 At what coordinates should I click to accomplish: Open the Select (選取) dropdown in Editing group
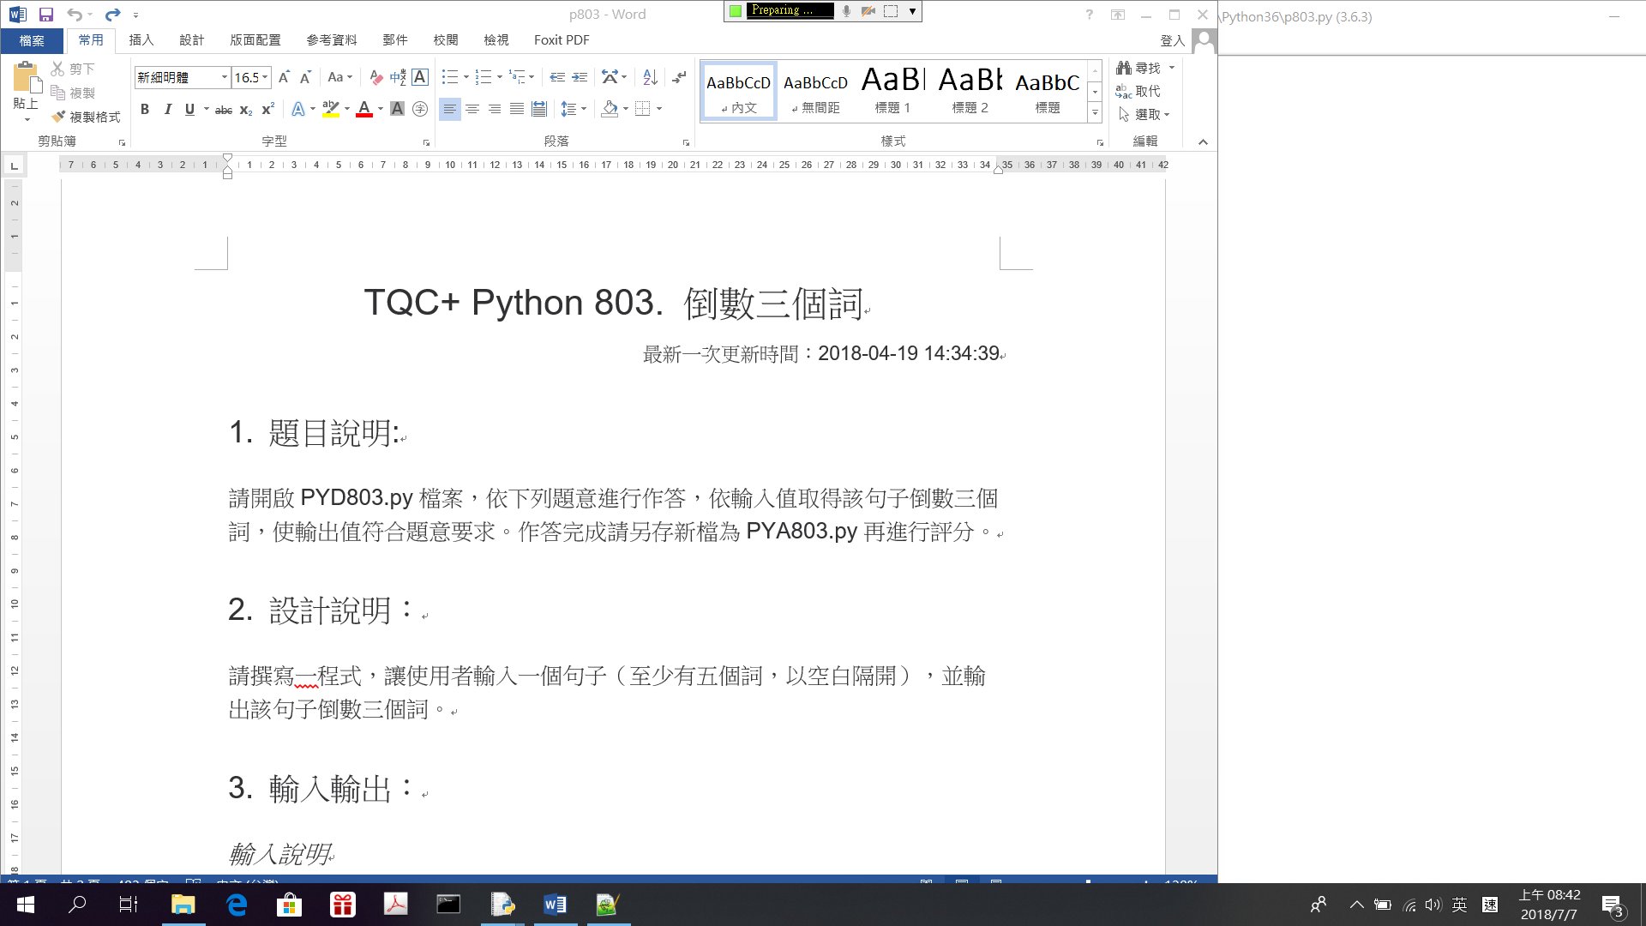1144,114
